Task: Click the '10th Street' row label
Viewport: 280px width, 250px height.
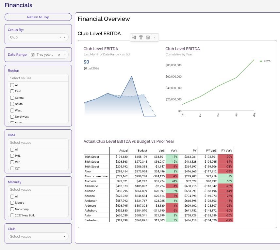Action: pyautogui.click(x=91, y=157)
